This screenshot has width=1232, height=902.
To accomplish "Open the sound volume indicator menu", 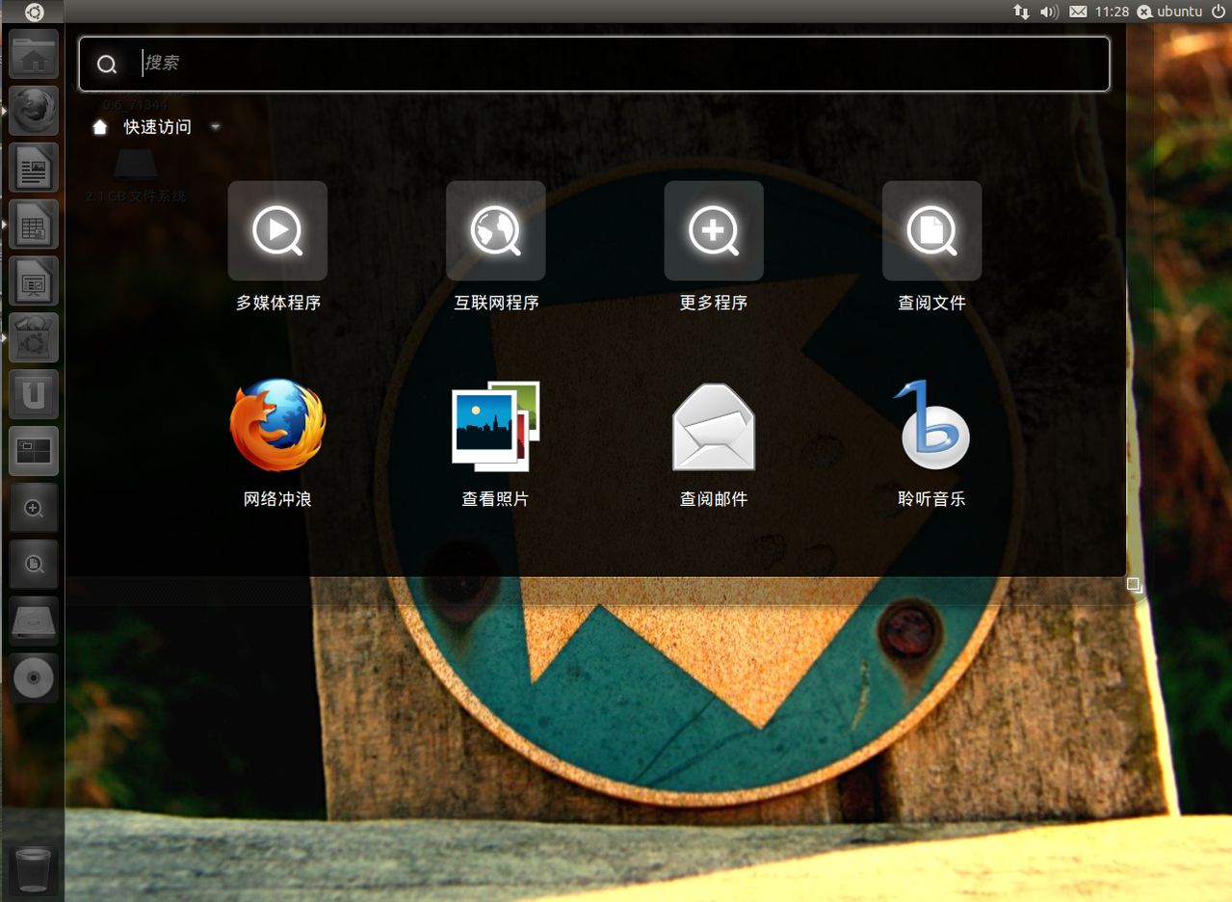I will click(1050, 12).
